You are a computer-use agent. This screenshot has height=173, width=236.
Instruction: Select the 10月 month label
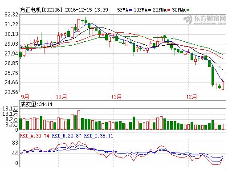(x=61, y=97)
